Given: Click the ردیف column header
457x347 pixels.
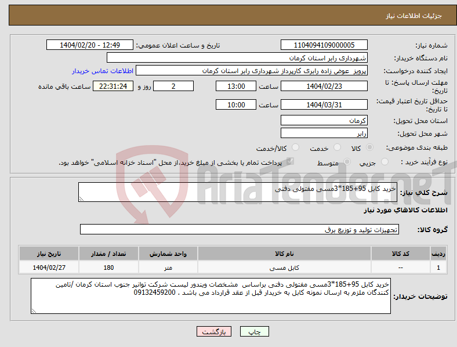Looking at the screenshot, I should pos(438,254).
